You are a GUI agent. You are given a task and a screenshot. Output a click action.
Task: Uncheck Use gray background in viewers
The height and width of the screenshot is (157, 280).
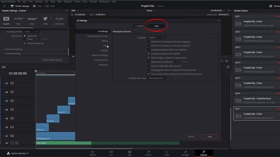tap(148, 54)
